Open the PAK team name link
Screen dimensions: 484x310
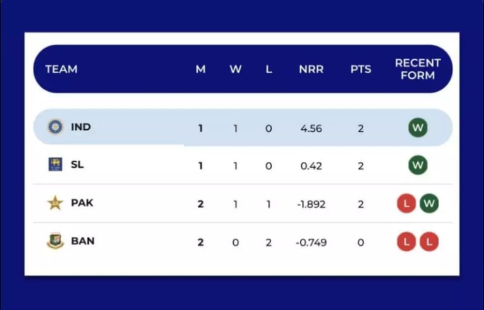82,203
